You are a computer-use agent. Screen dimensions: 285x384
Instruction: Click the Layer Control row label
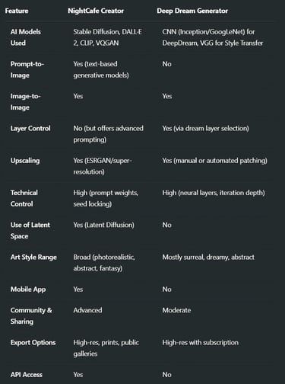30,129
